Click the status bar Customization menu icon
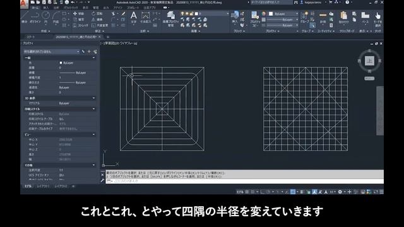The image size is (404, 227). coord(381,192)
